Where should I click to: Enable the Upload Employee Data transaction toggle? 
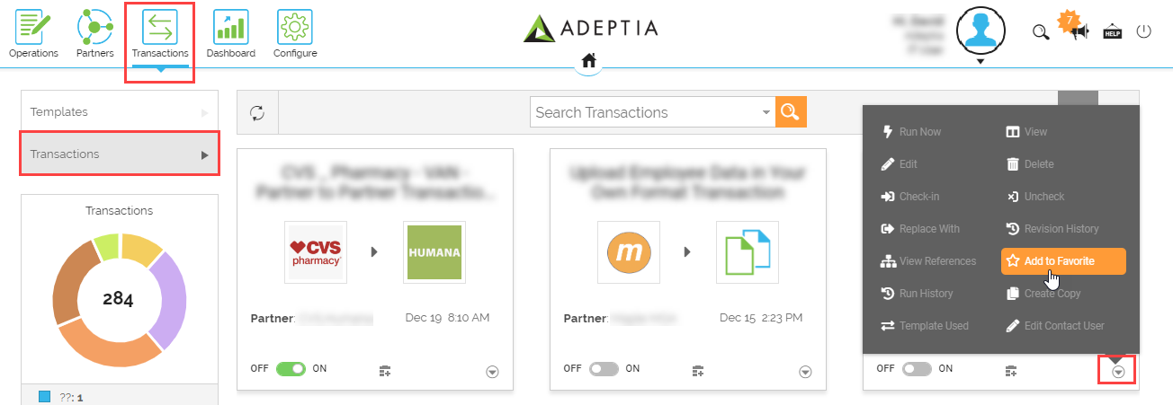[x=604, y=369]
